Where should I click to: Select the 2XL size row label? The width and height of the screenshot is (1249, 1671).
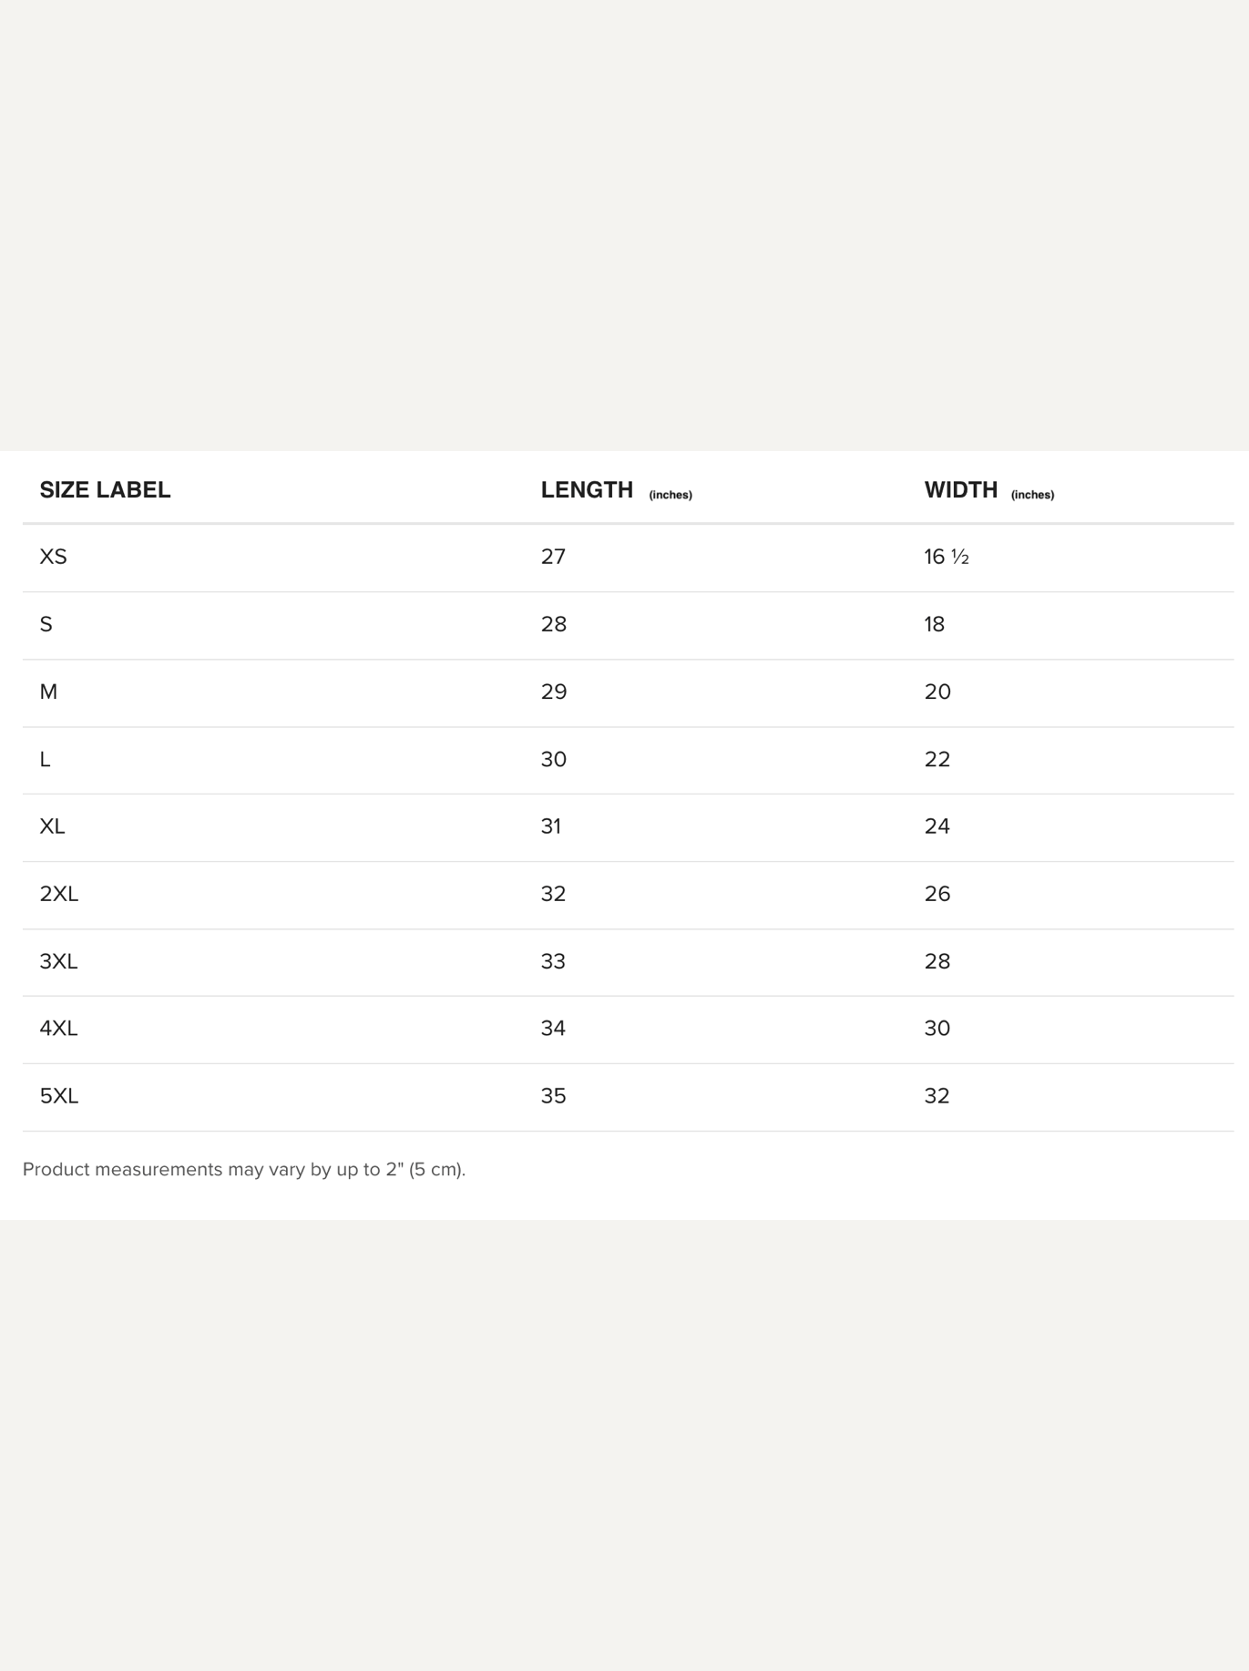(x=59, y=894)
